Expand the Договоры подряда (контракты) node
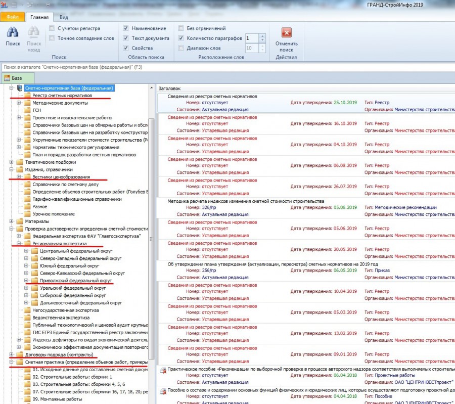 pos(11,354)
